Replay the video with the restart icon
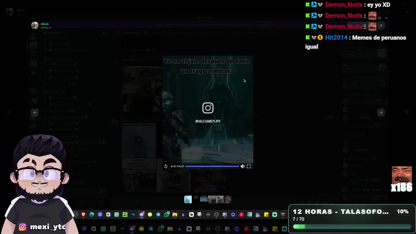This screenshot has width=416, height=234. click(x=165, y=166)
